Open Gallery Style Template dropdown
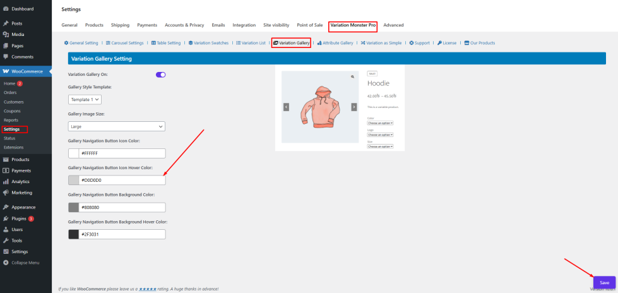Image resolution: width=618 pixels, height=293 pixels. (85, 100)
